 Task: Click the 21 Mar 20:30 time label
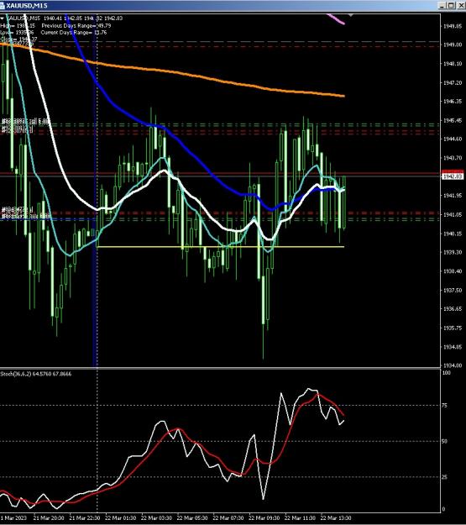(49, 517)
